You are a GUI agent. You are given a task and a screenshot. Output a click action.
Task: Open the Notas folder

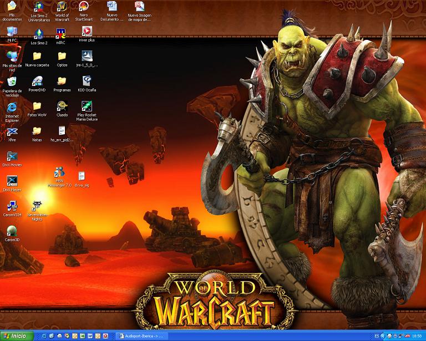coord(37,134)
